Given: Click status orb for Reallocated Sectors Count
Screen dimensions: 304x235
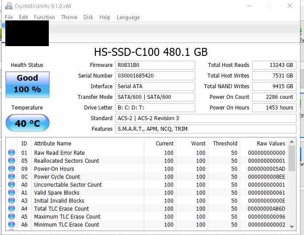Looking at the screenshot, I should 12,161.
